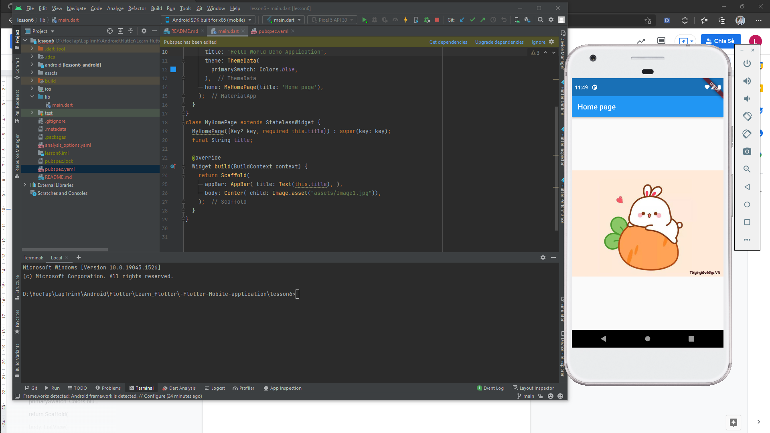Open the Refactor menu

[137, 8]
